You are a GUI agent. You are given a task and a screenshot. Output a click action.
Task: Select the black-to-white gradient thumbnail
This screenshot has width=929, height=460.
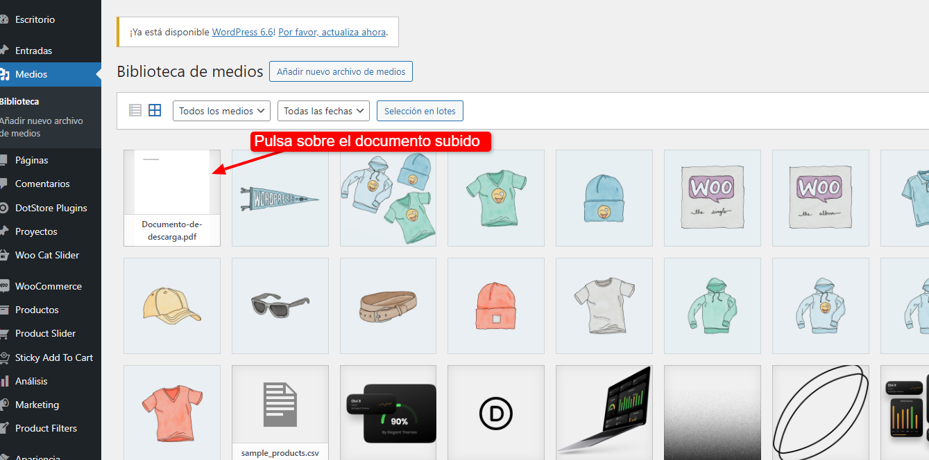click(713, 413)
